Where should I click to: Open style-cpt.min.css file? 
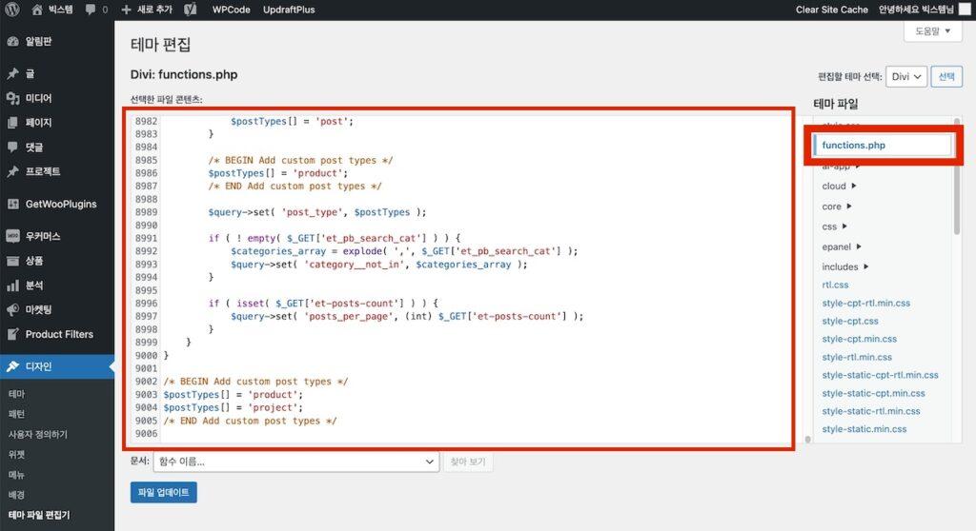coord(859,339)
